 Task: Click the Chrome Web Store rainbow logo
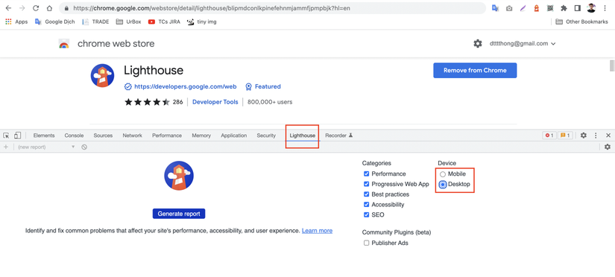tap(64, 43)
